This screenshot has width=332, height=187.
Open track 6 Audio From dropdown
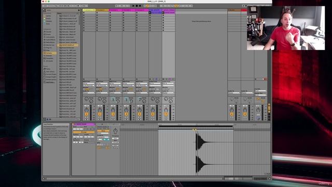click(x=155, y=83)
